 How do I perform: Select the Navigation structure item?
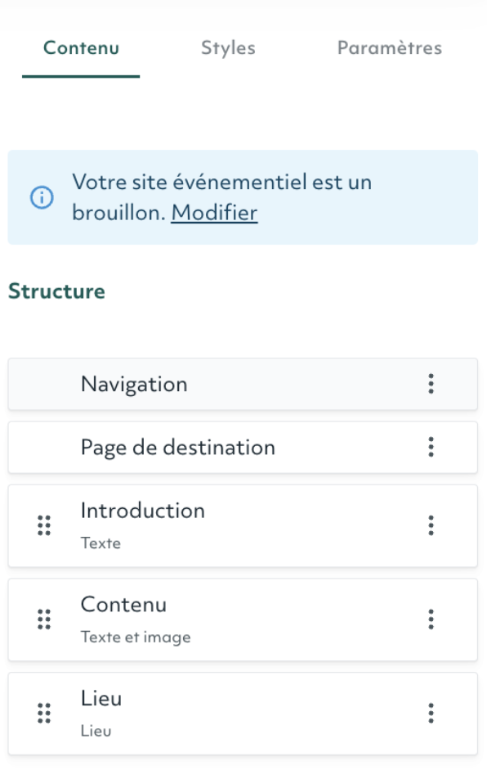[243, 384]
